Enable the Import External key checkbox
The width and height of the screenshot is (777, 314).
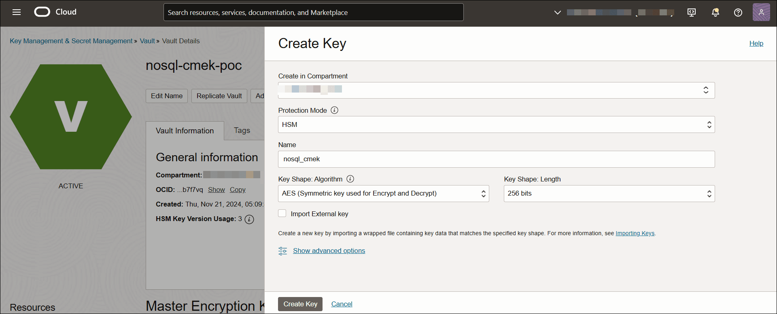(282, 213)
